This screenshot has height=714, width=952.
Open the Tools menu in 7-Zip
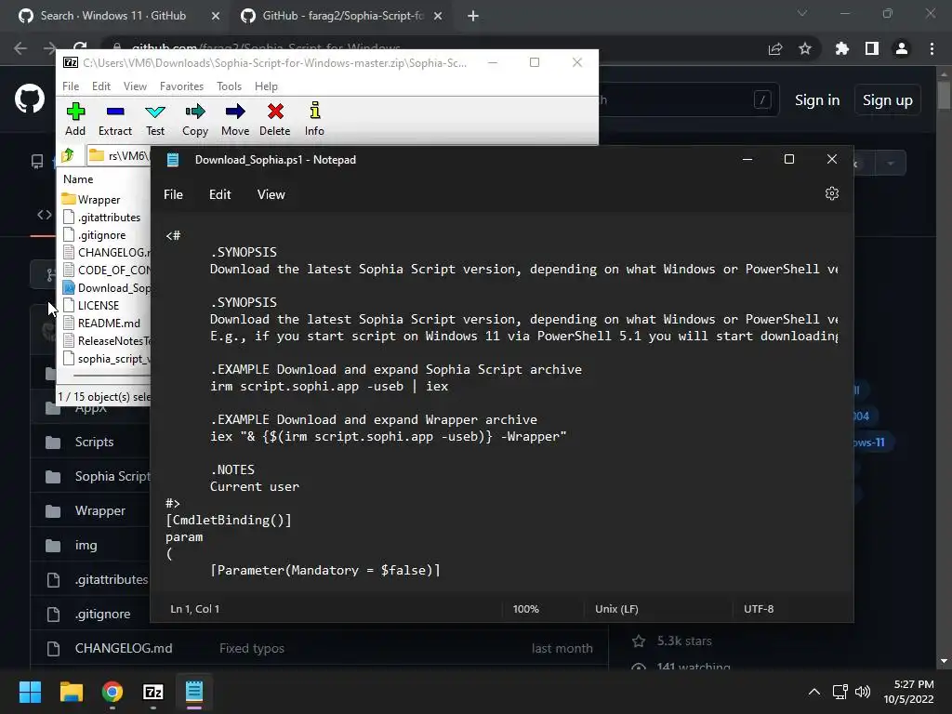[229, 86]
